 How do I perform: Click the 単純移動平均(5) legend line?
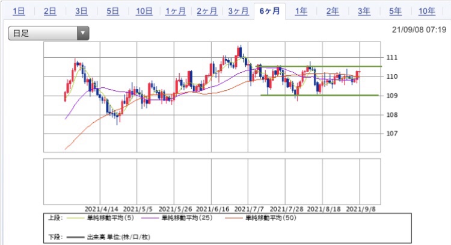pos(76,219)
